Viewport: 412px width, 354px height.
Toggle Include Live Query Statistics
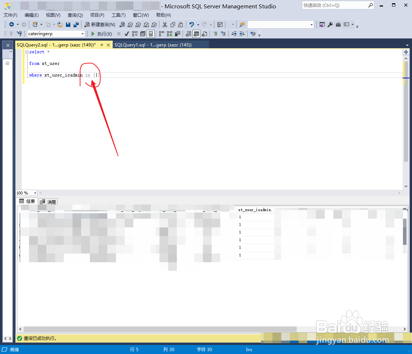pyautogui.click(x=170, y=34)
